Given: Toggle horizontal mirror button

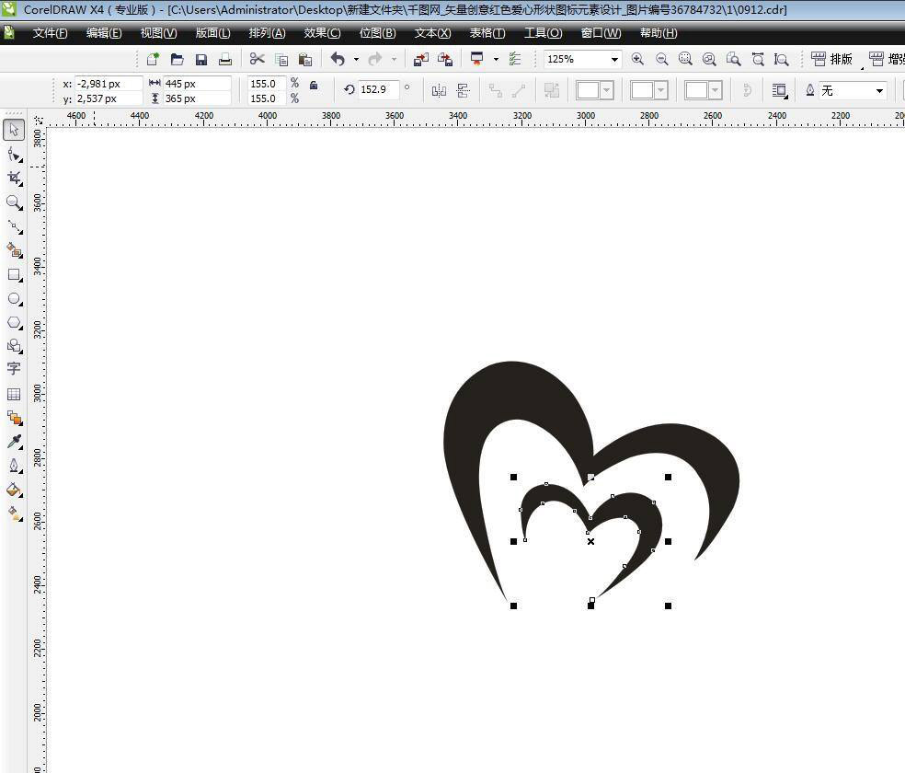Looking at the screenshot, I should 439,90.
